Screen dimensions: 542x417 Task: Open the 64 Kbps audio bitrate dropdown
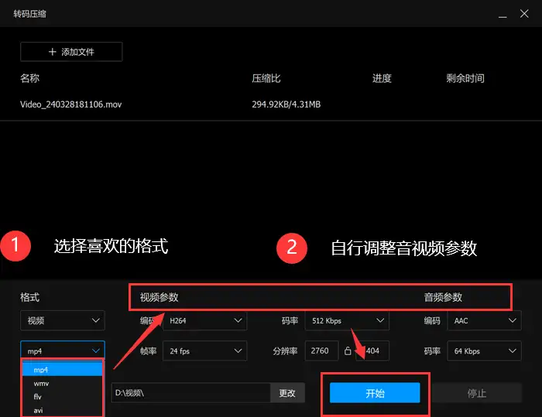coord(484,350)
